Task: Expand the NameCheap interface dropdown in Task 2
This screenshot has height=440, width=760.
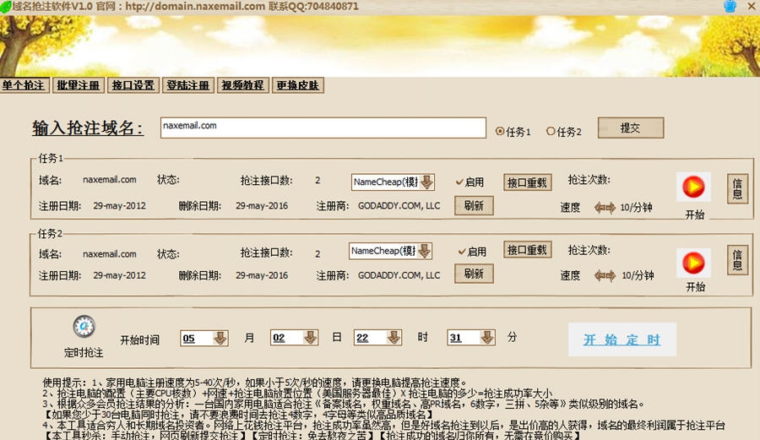Action: pos(424,251)
